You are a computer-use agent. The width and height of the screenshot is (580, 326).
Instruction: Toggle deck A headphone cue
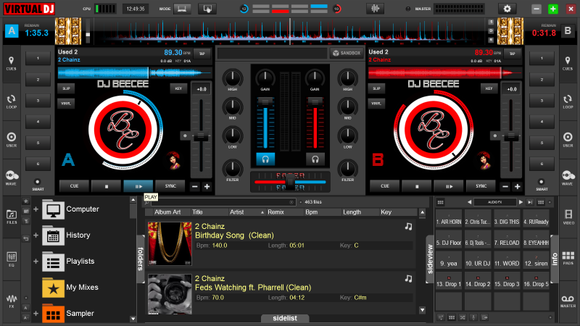point(265,159)
